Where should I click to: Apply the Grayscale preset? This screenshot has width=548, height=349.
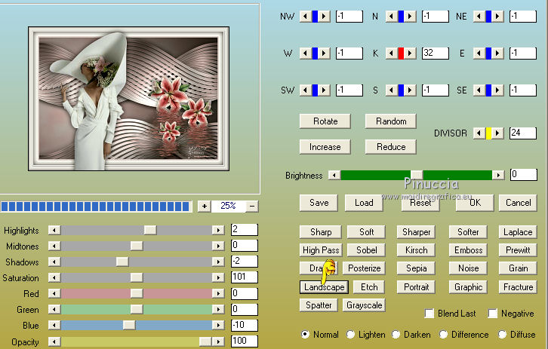364,305
